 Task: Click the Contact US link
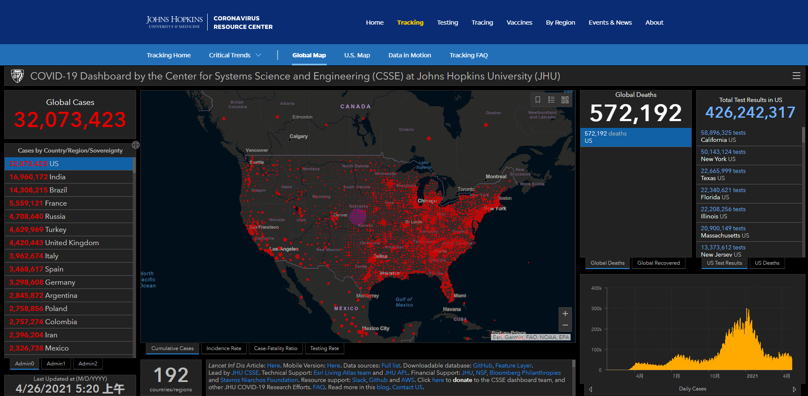407,387
